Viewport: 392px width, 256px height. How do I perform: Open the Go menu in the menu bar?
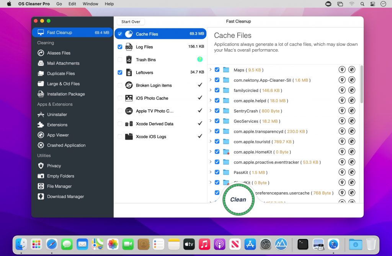coord(59,4)
